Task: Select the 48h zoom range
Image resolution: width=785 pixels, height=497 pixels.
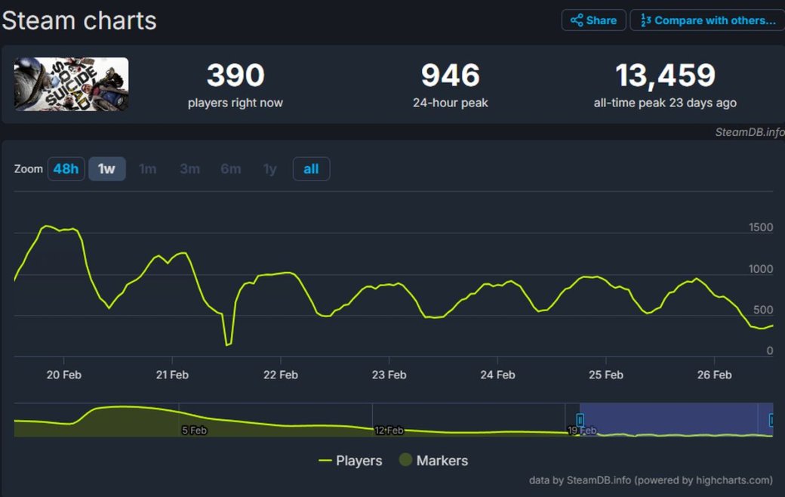Action: pos(66,169)
